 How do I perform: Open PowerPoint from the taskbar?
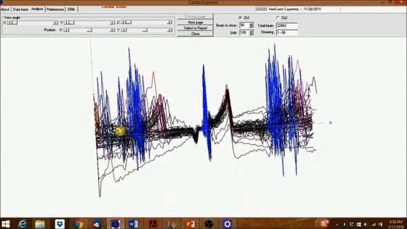point(190,224)
